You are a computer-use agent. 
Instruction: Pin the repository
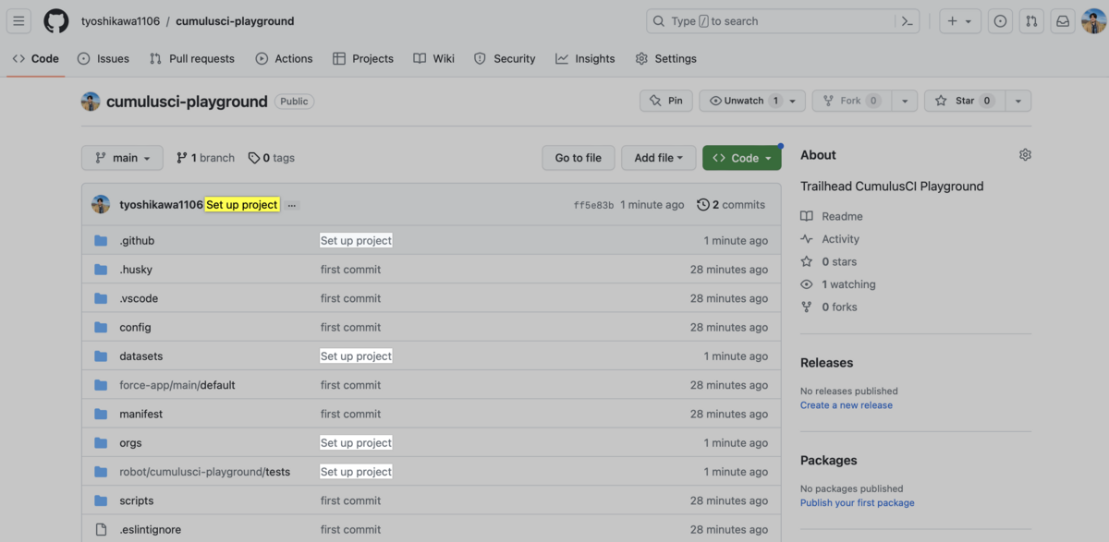tap(665, 101)
